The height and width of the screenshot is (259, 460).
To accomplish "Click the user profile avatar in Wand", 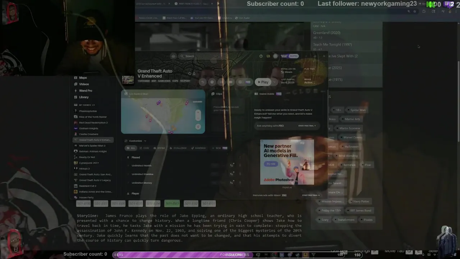I will point(275,56).
